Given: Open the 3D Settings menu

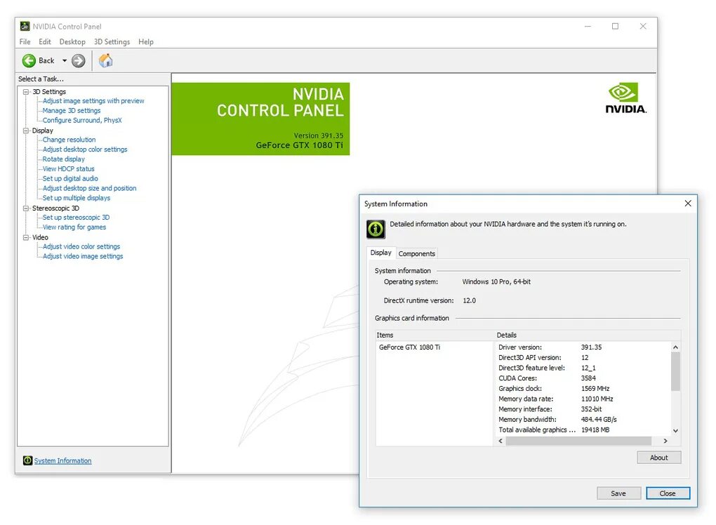Looking at the screenshot, I should click(x=112, y=41).
